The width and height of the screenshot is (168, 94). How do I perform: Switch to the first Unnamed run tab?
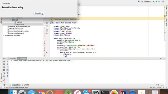(12, 58)
